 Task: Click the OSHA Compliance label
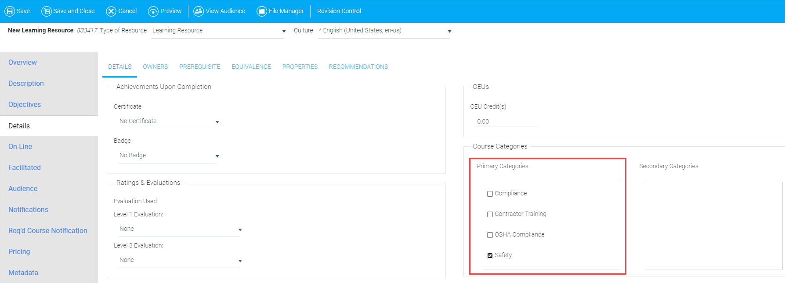tap(520, 234)
